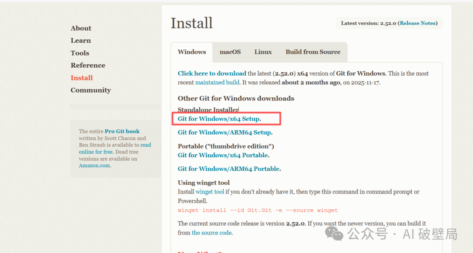The image size is (473, 253).
Task: Click the 'Other Git for Windows downloads' heading
Action: tap(236, 98)
